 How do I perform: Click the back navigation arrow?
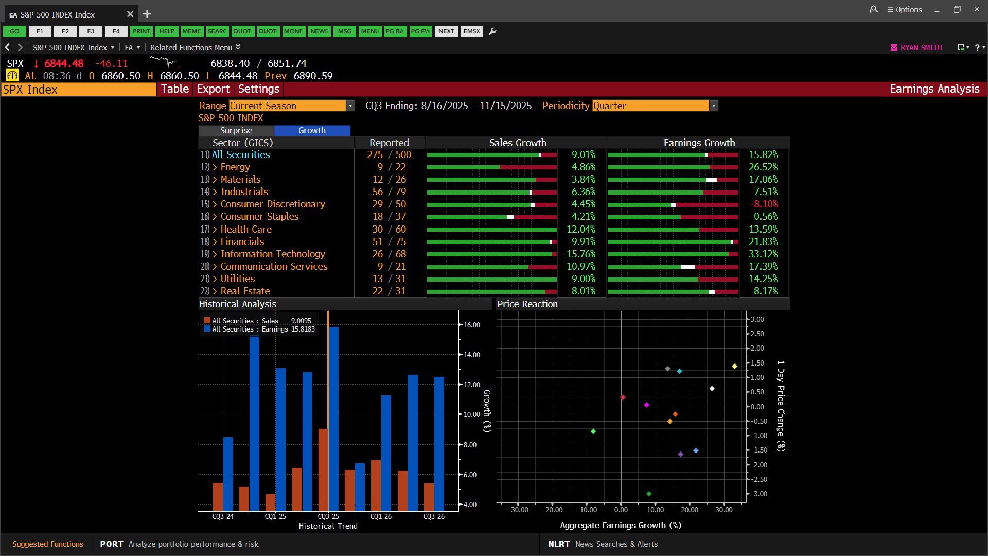pyautogui.click(x=7, y=47)
